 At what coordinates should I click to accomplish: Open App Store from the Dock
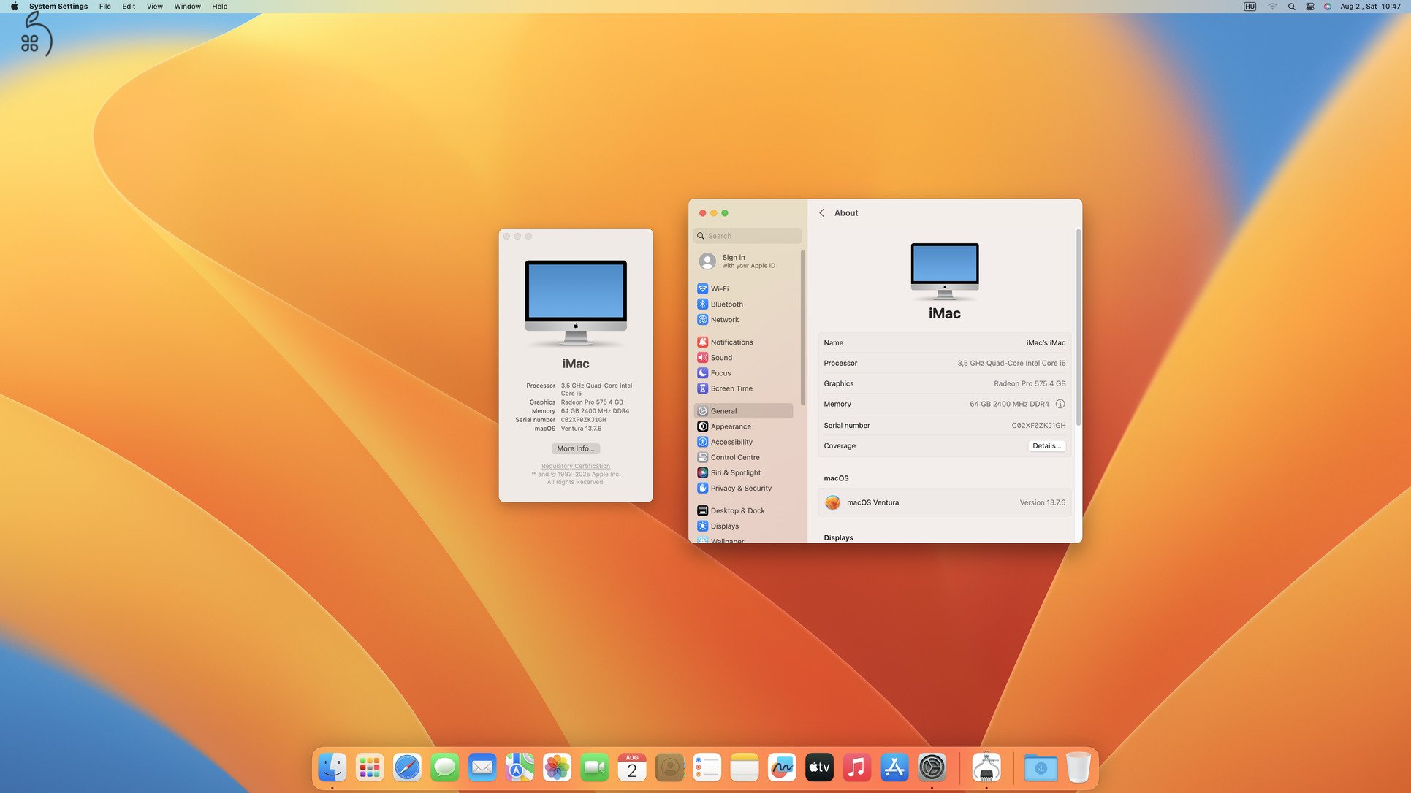point(894,767)
